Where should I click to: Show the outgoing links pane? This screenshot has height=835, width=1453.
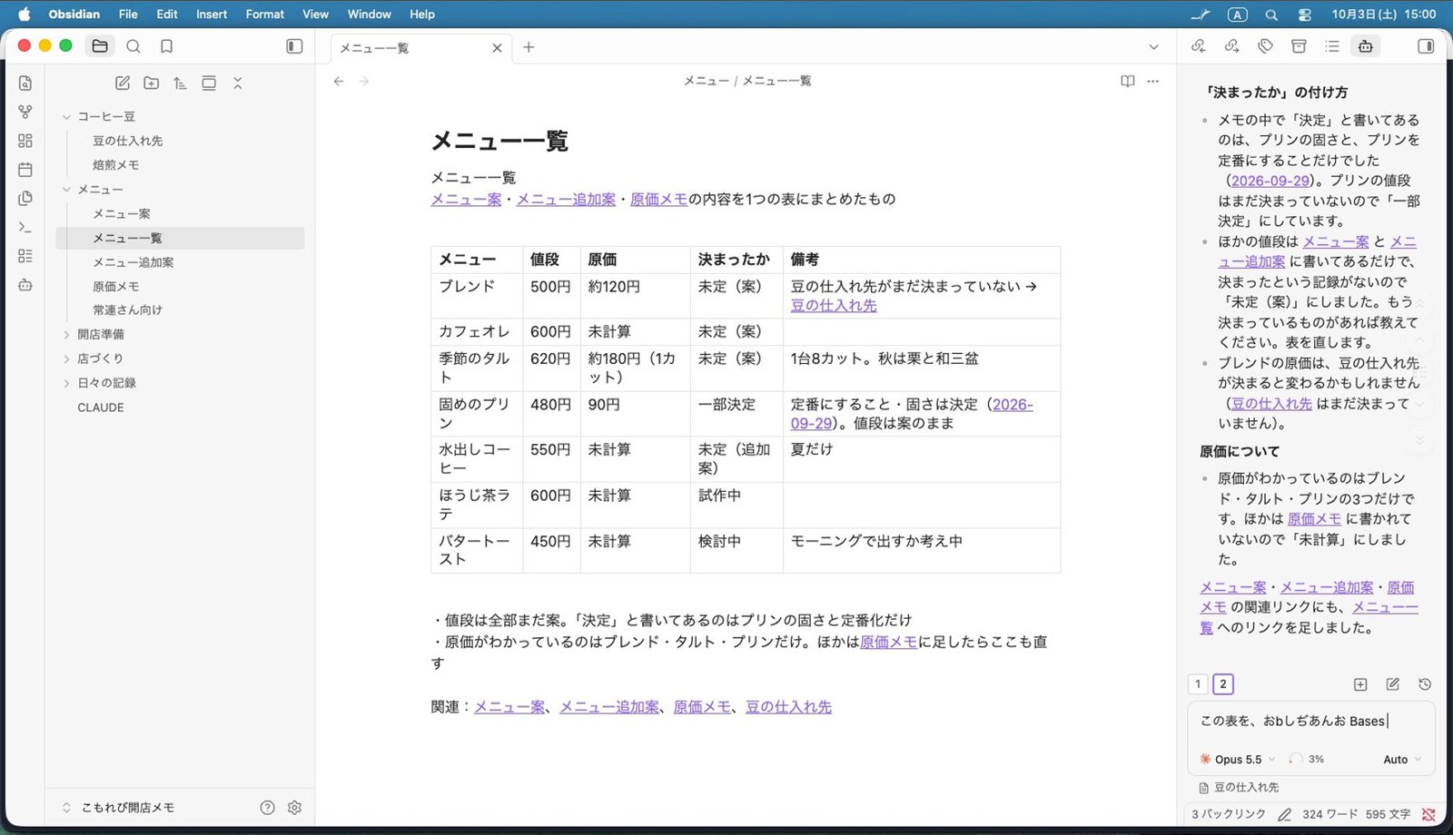point(1232,46)
